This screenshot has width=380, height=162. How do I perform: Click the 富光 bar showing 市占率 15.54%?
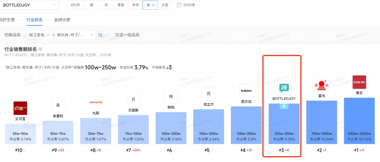pyautogui.click(x=322, y=122)
